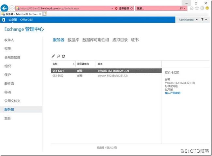This screenshot has width=212, height=156.
Task: Click the 证书错误 warning text
Action: tap(124, 9)
